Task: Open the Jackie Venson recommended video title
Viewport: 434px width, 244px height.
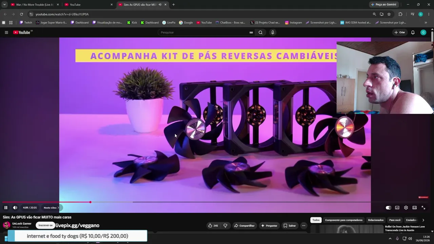Action: tap(405, 228)
